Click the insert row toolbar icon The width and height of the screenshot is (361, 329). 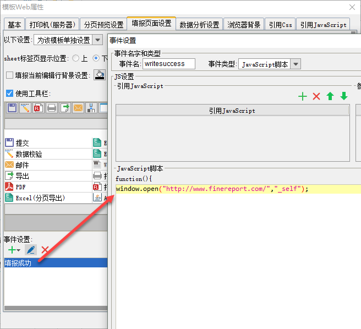[x=91, y=108]
